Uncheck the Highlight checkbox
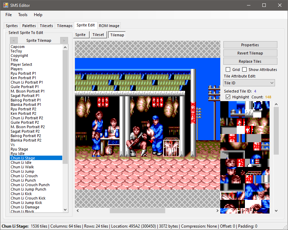 coord(228,97)
